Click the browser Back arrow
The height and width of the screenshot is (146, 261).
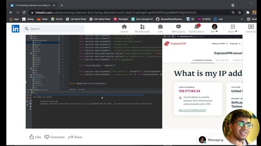11,13
